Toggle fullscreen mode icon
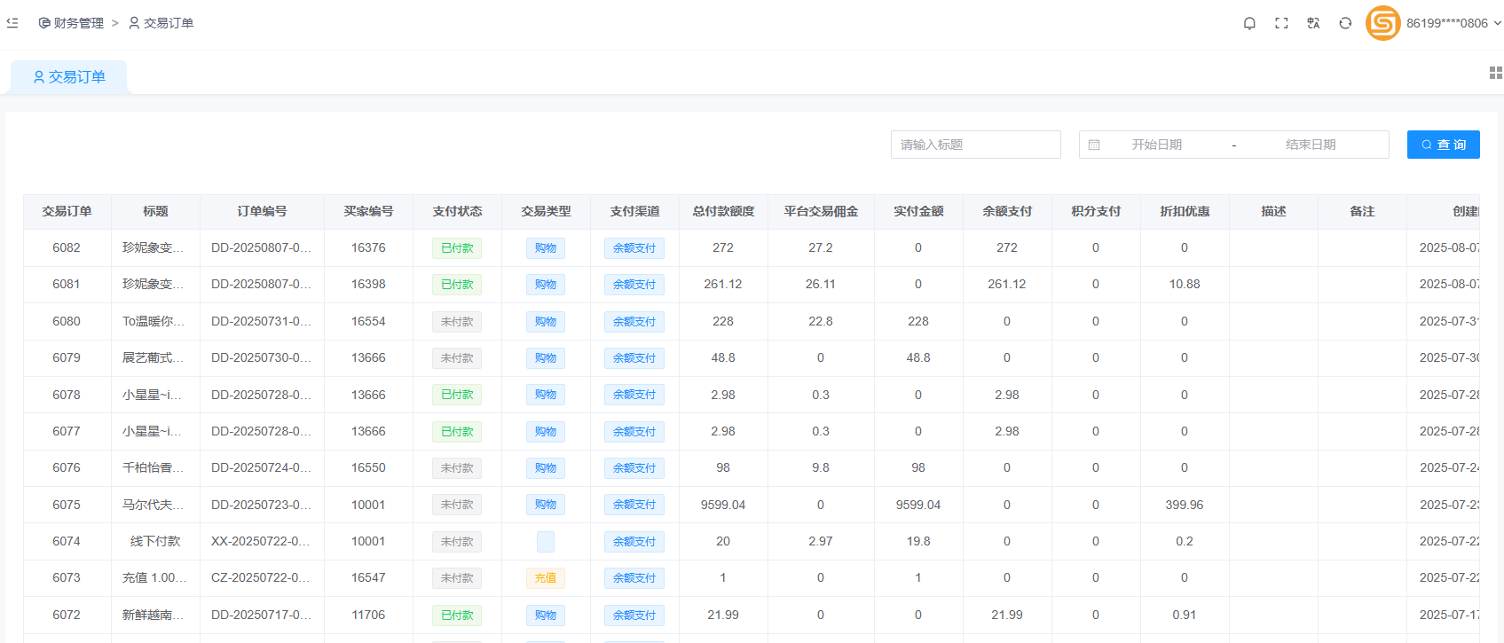1504x643 pixels. (1281, 23)
